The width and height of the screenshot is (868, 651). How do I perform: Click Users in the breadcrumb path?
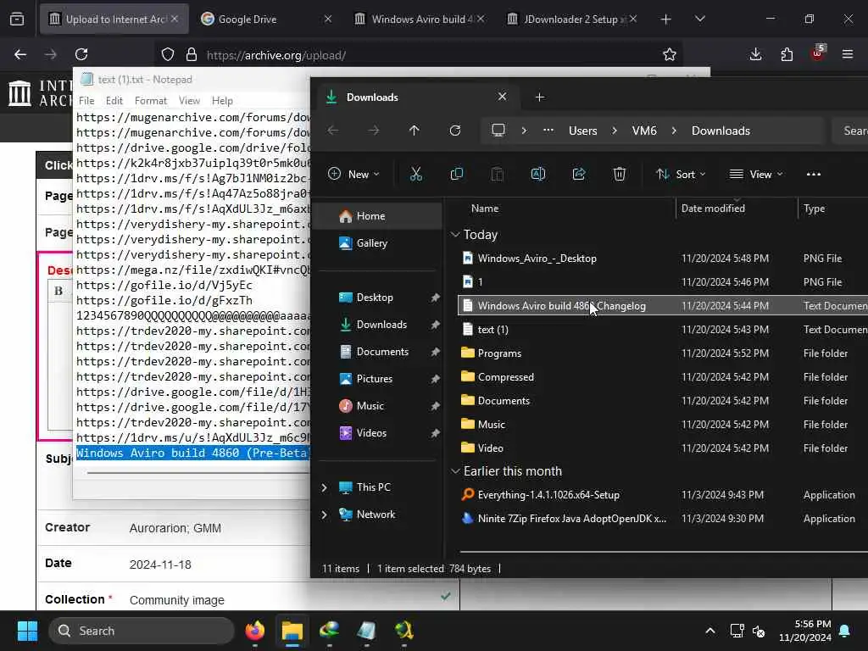[583, 131]
